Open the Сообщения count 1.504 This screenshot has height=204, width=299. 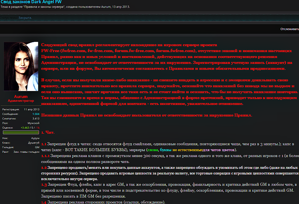36,114
